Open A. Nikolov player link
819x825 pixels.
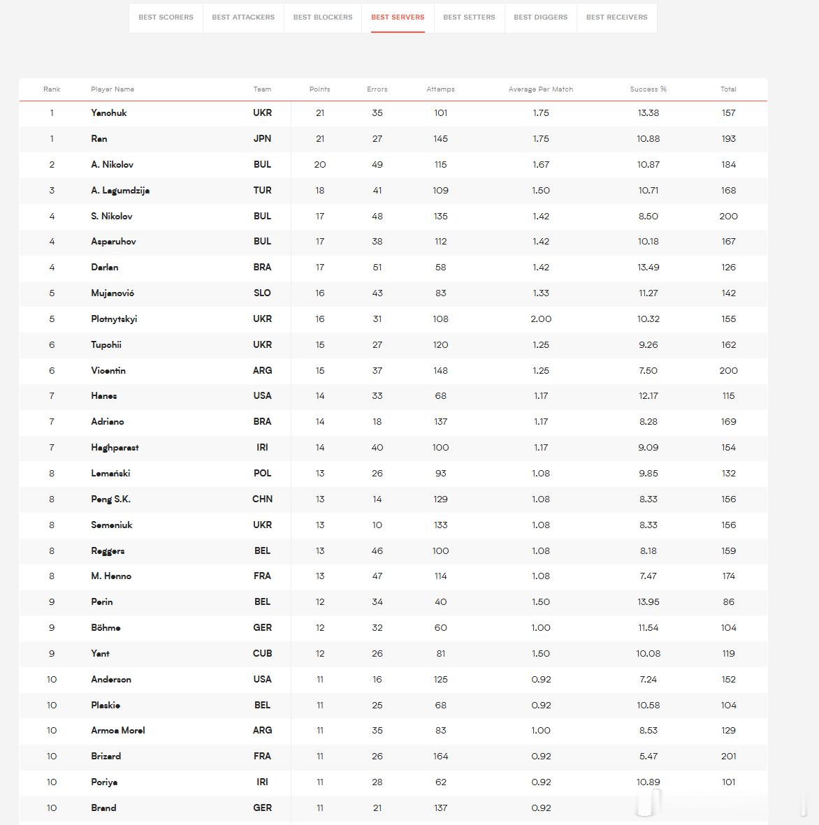[x=112, y=165]
